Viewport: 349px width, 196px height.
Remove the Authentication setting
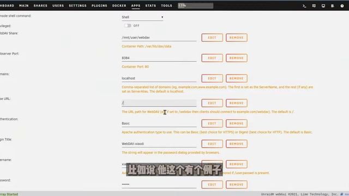click(236, 124)
